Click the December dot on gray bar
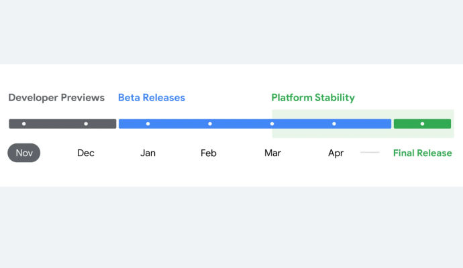Viewport: 463px width, 268px height. pos(86,124)
